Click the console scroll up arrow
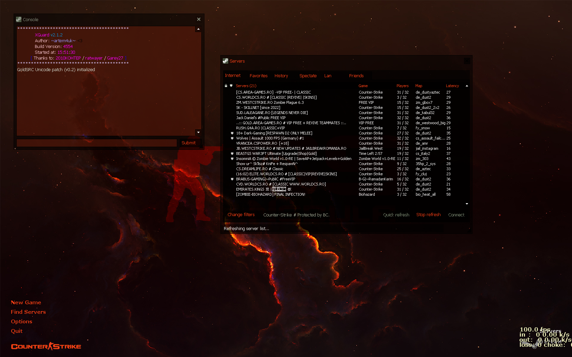This screenshot has width=572, height=357. click(198, 29)
